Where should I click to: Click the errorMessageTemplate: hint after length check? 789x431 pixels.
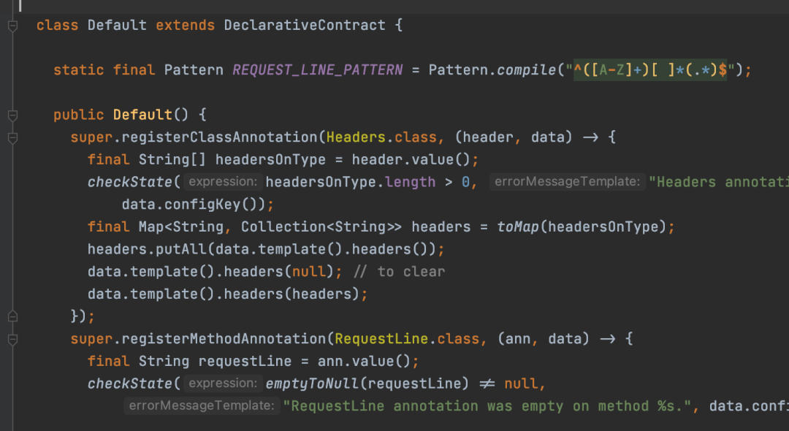[567, 182]
